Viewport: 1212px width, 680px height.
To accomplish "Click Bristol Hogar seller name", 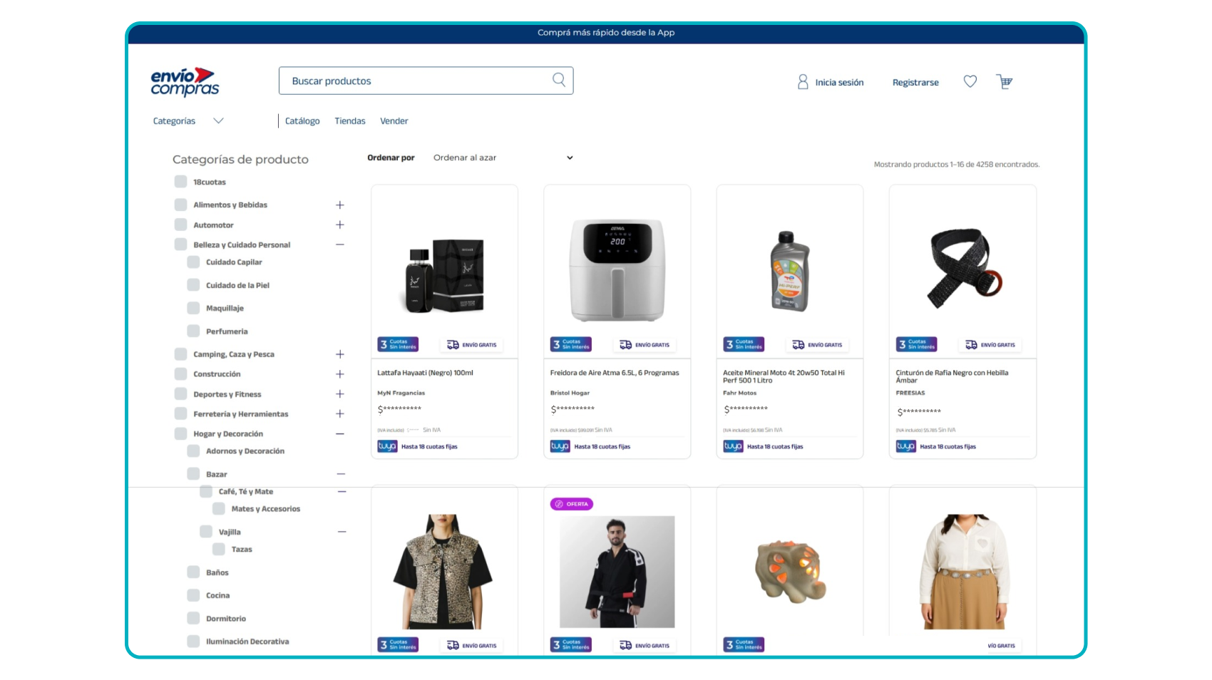I will [570, 393].
